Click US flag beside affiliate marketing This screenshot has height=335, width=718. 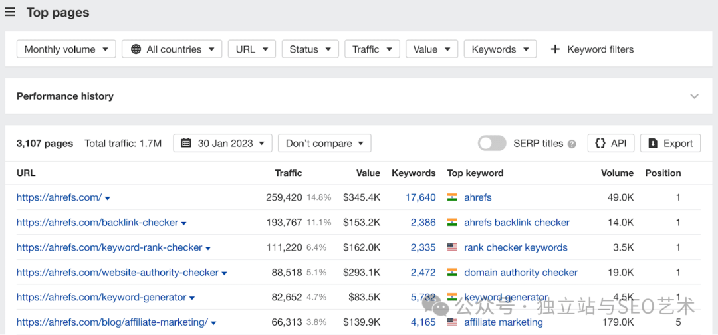click(453, 322)
